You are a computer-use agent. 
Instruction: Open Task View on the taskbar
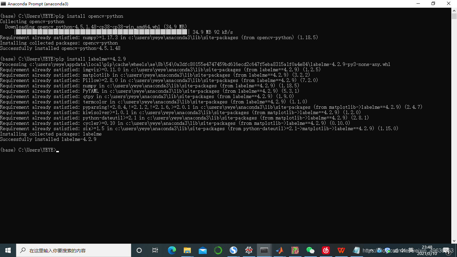[155, 250]
